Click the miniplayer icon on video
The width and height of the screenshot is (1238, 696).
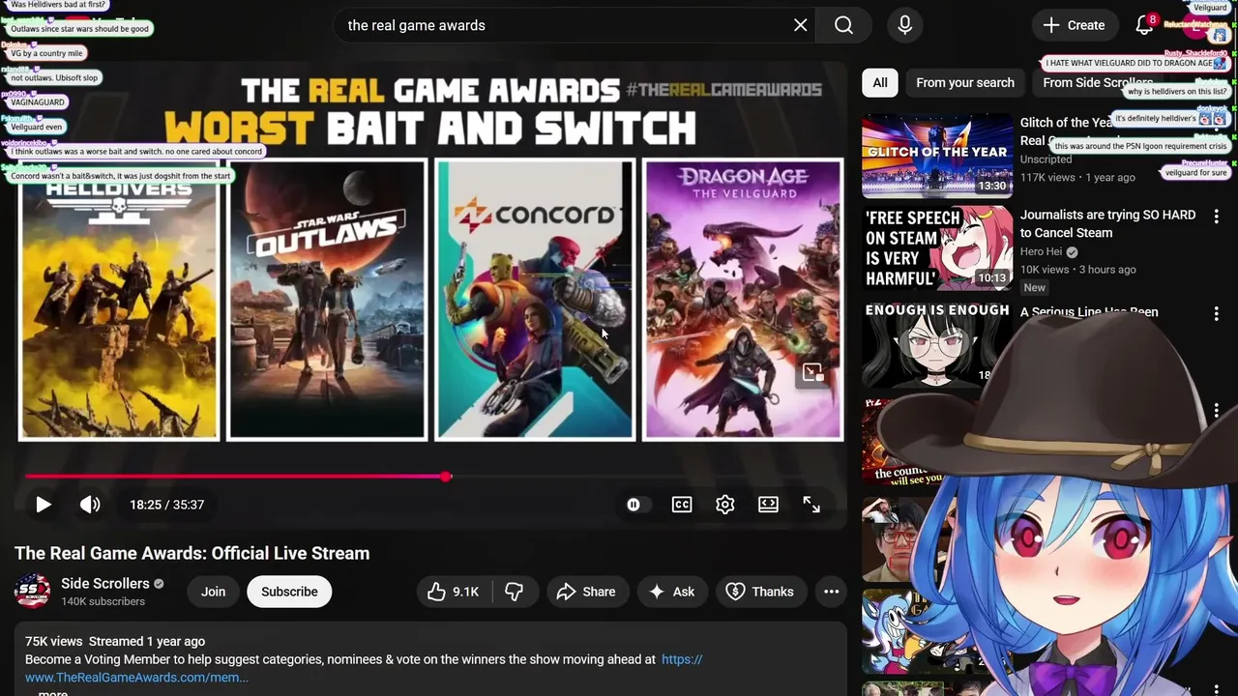pos(812,373)
